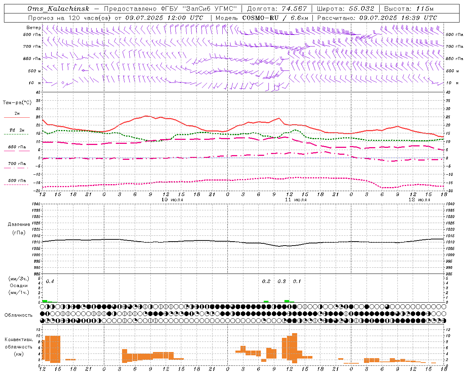Click 'Рассчитано: 09.07.2025 16:39 UTC' text
465x372 pixels.
[377, 18]
